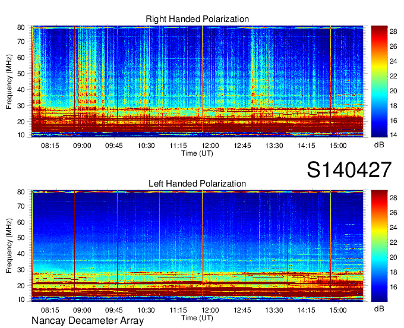Click the 28 dB tick on Right Handed color bar
The height and width of the screenshot is (328, 404).
click(393, 31)
